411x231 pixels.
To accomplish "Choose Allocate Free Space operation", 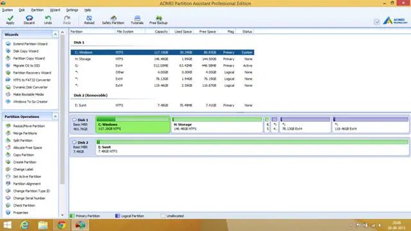I will (x=28, y=148).
